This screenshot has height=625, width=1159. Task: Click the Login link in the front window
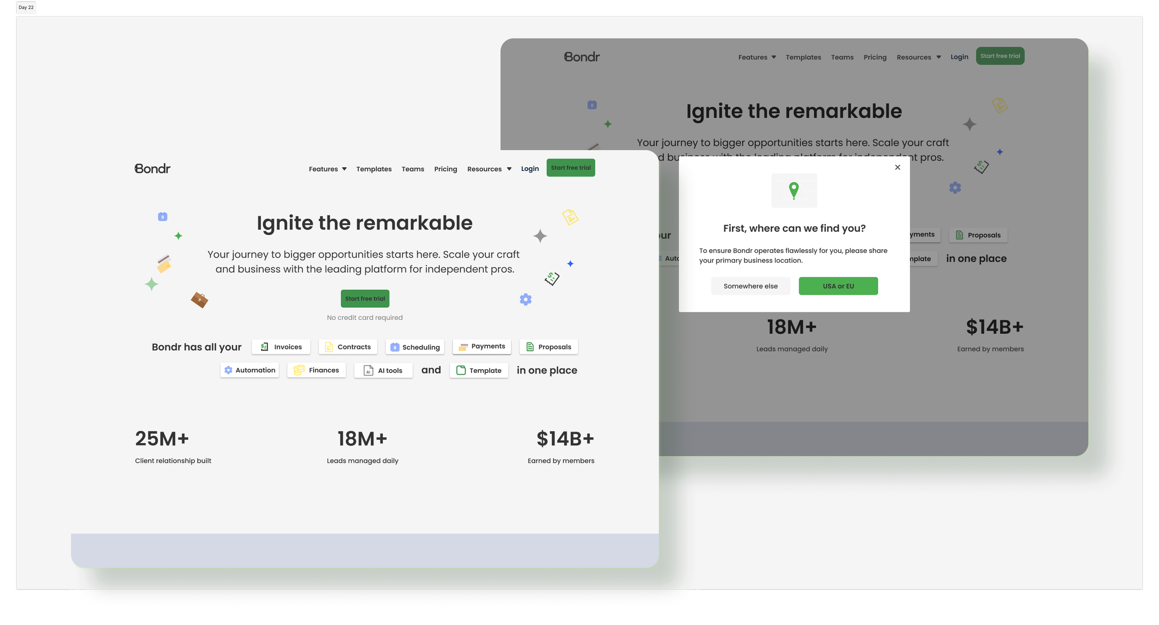point(530,169)
